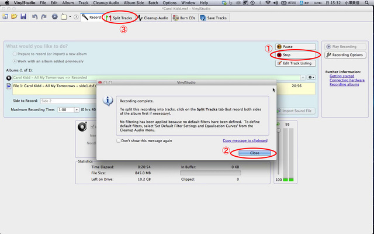Image resolution: width=374 pixels, height=234 pixels.
Task: Click the 20:56 duration value
Action: 296,86
